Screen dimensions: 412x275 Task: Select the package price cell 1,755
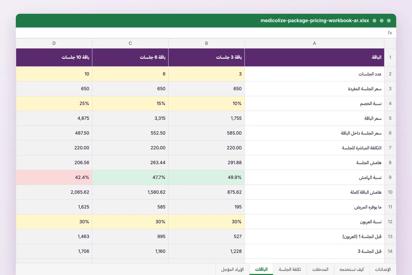click(207, 118)
